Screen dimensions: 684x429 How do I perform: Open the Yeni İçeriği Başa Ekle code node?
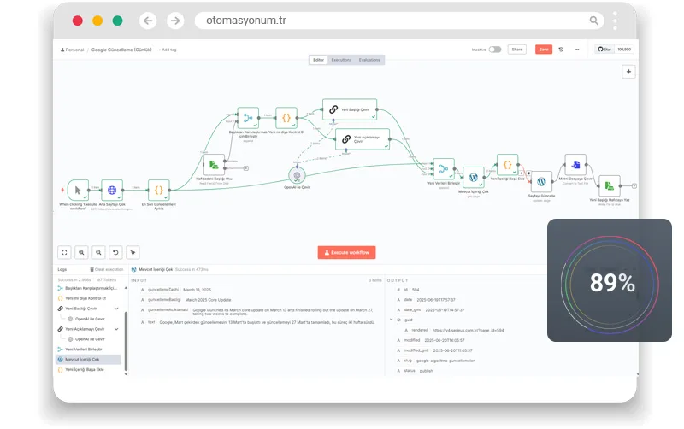pyautogui.click(x=507, y=165)
